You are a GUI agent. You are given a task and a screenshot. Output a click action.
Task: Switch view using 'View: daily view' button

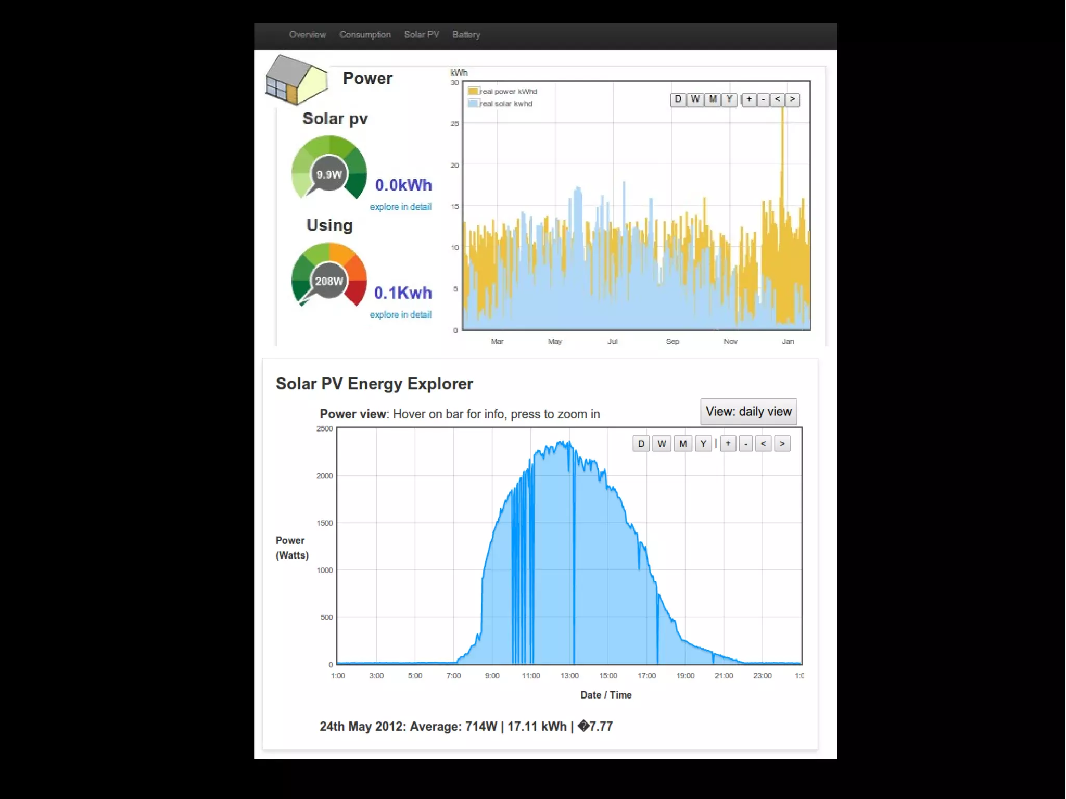[x=748, y=411]
